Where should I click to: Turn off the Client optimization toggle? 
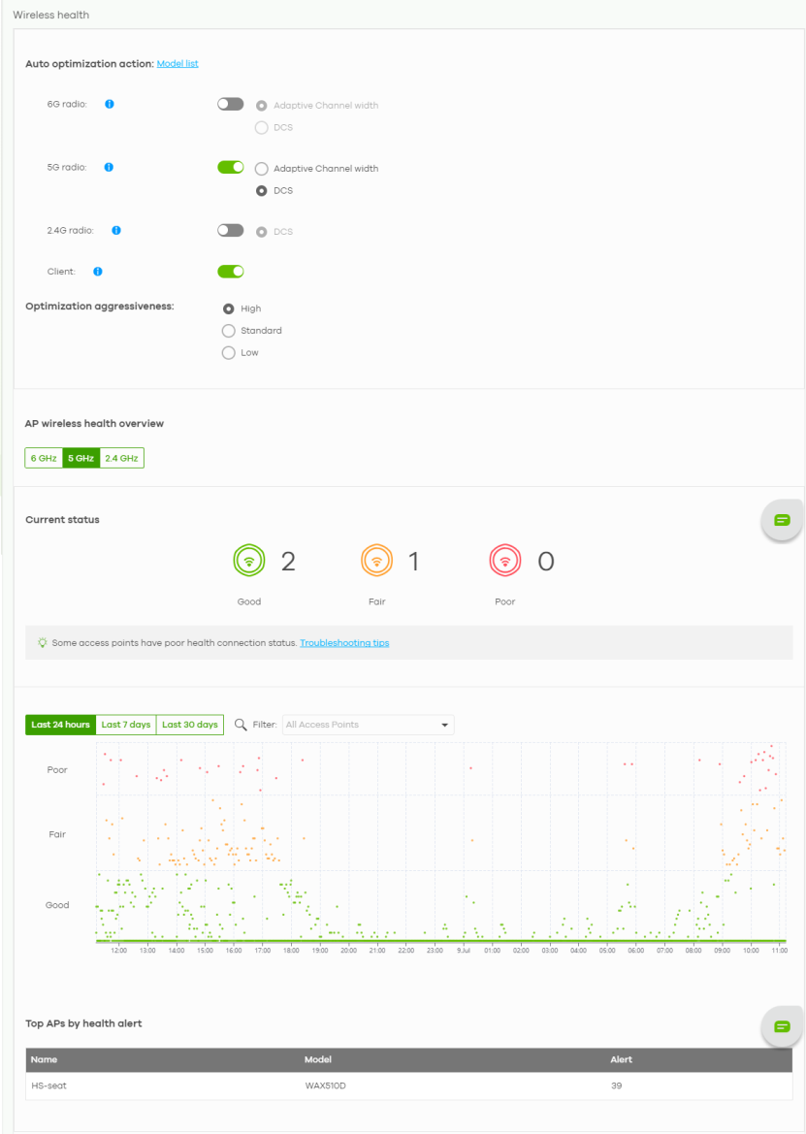click(230, 272)
